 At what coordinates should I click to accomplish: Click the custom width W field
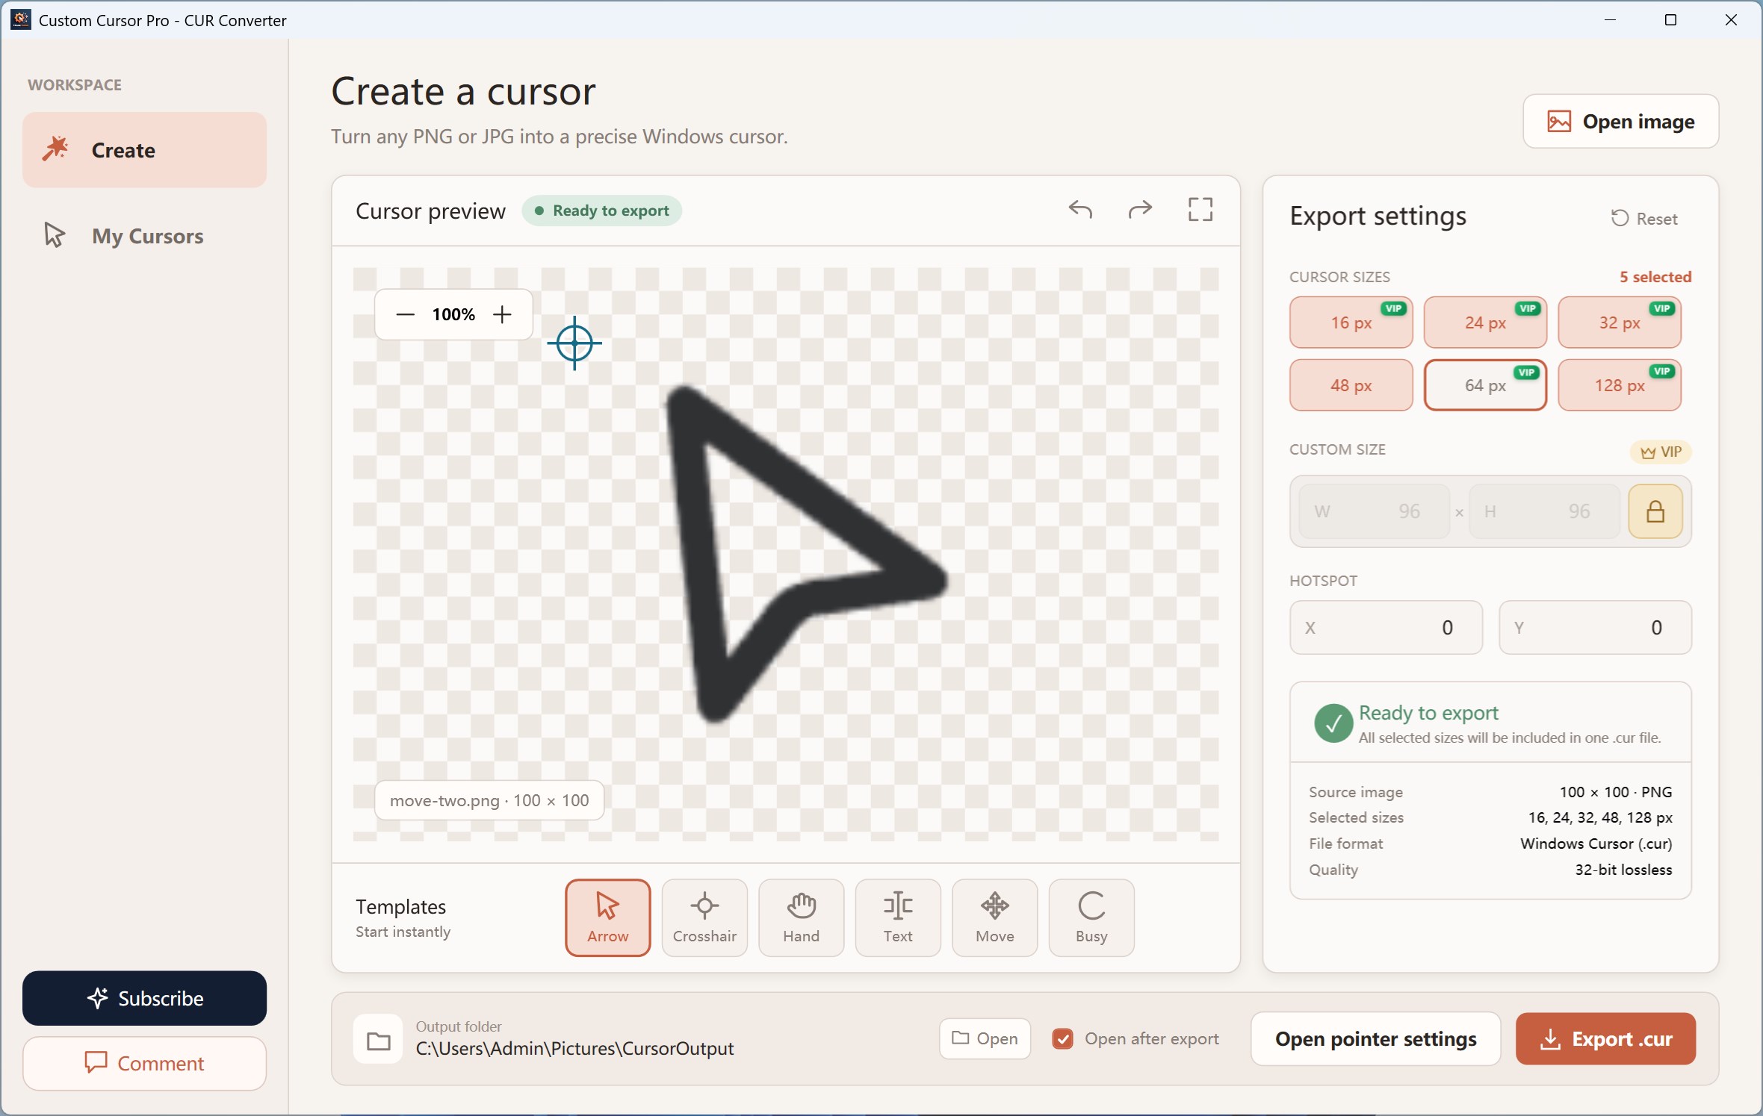click(x=1374, y=511)
